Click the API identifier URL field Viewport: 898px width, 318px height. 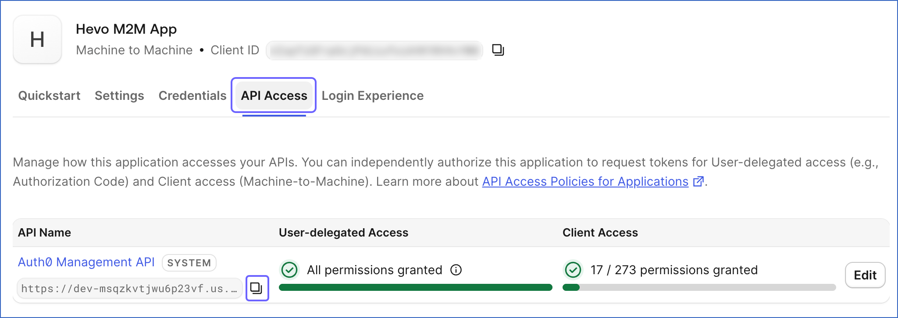129,289
